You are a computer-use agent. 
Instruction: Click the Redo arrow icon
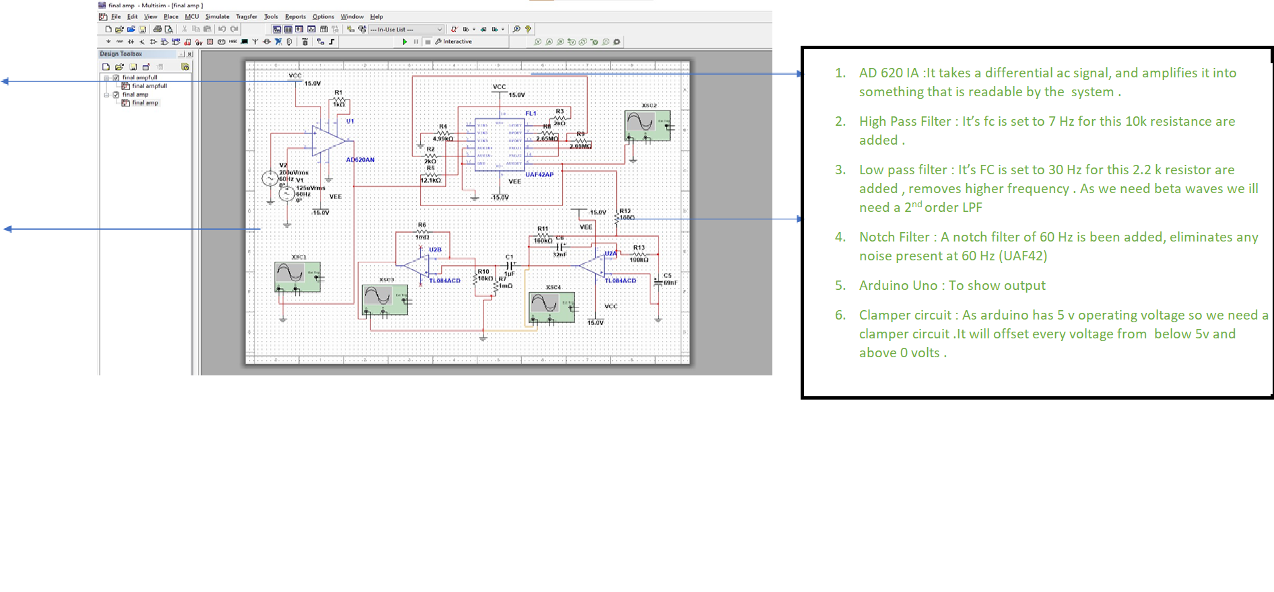point(234,29)
